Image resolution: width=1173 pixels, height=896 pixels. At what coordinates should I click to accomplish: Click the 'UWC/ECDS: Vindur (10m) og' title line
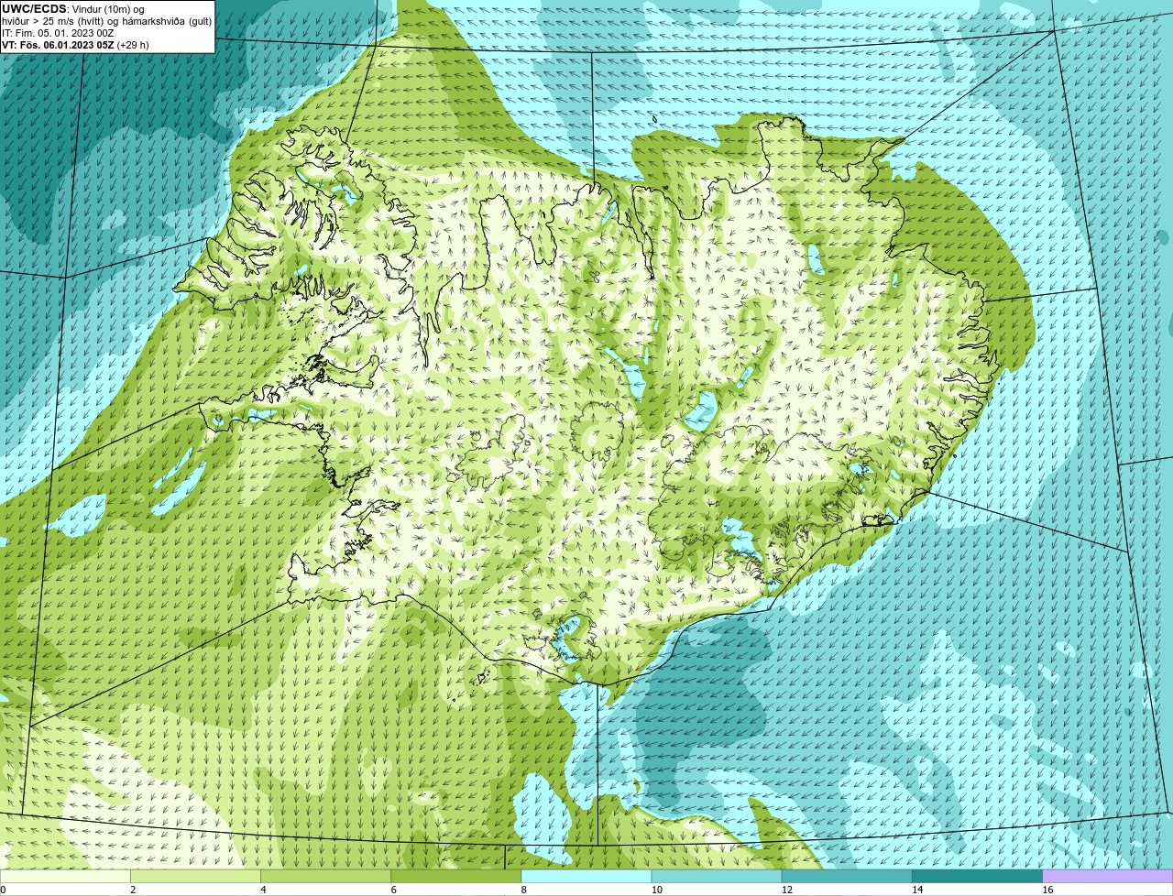click(x=73, y=9)
